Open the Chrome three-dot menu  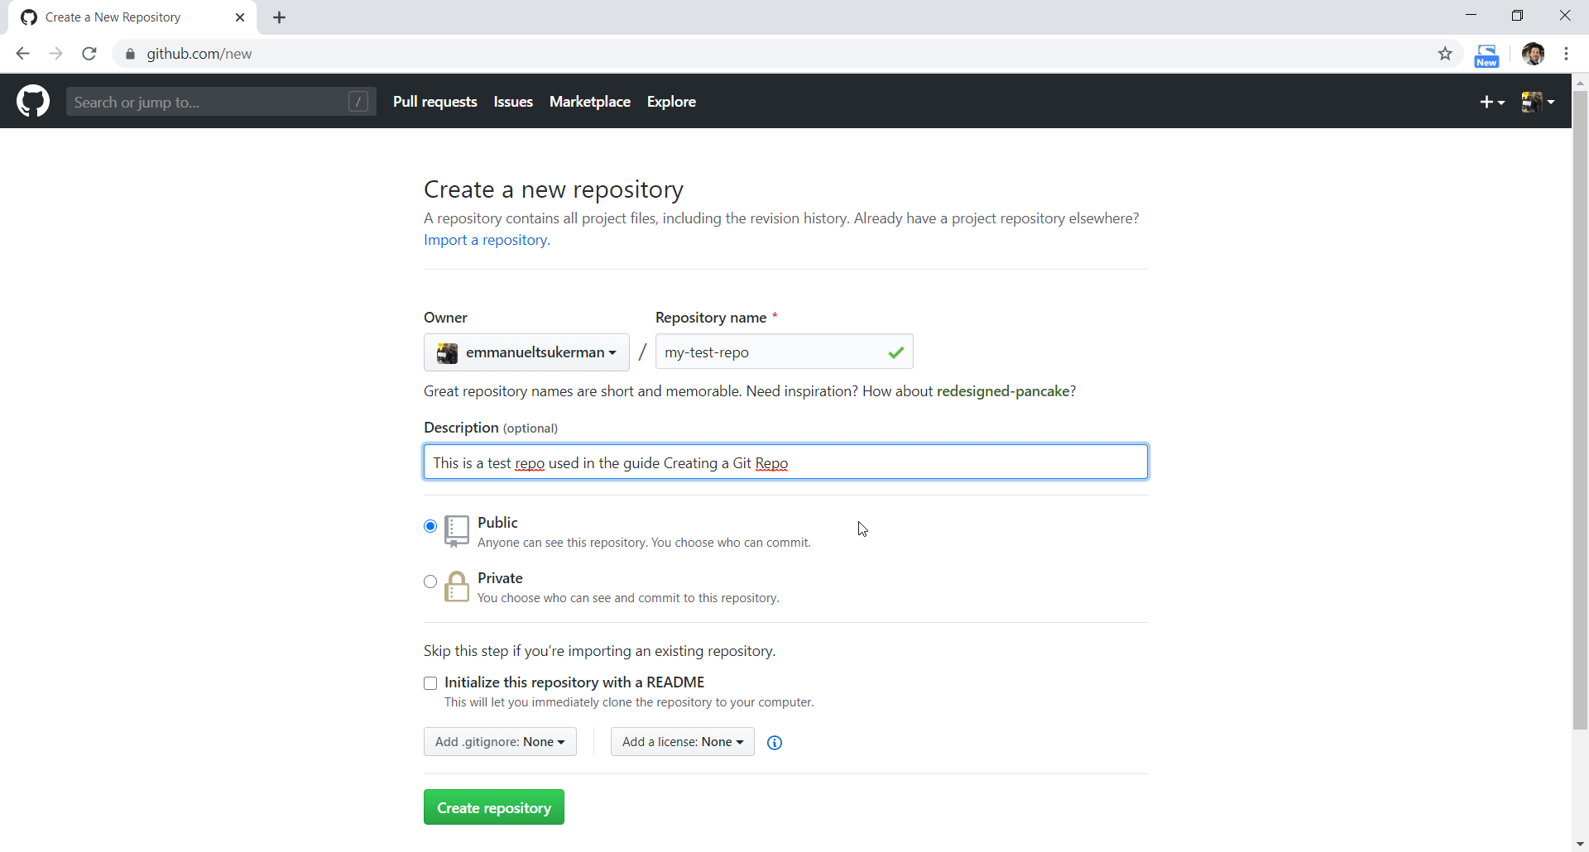[x=1566, y=54]
